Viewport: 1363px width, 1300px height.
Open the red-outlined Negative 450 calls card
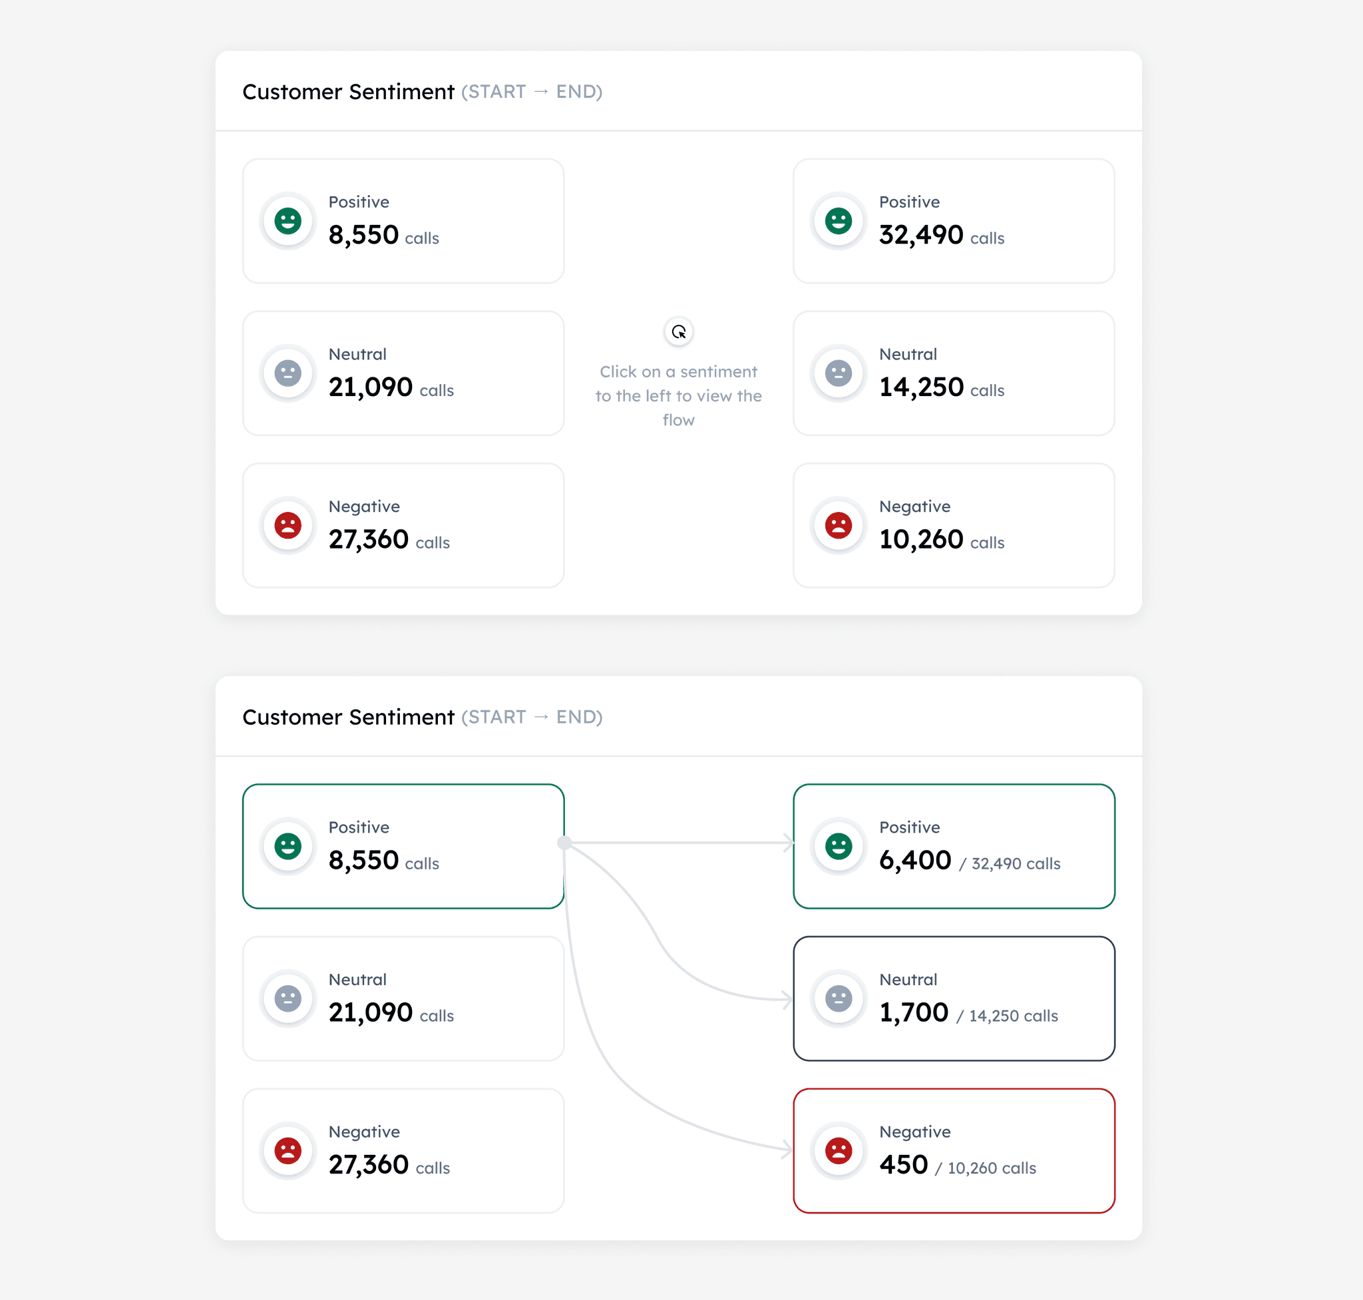[954, 1150]
